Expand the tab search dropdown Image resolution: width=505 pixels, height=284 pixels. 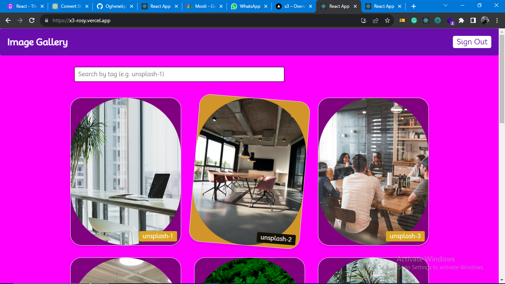[x=445, y=5]
